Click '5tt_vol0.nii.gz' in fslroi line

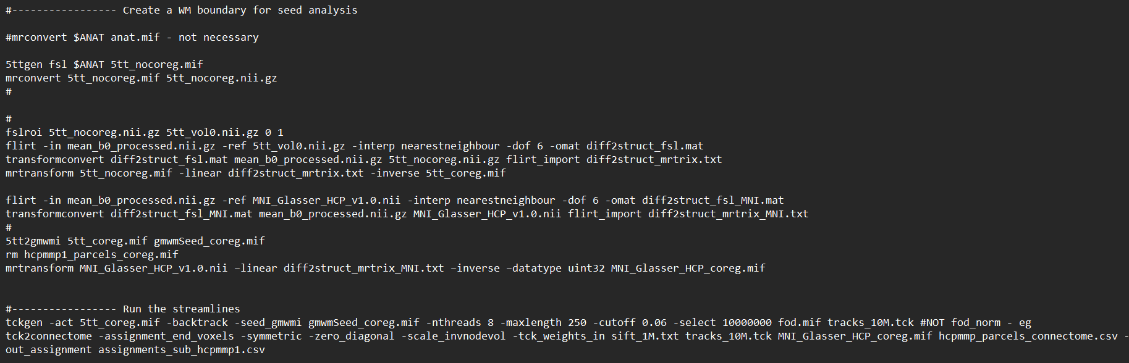click(213, 132)
